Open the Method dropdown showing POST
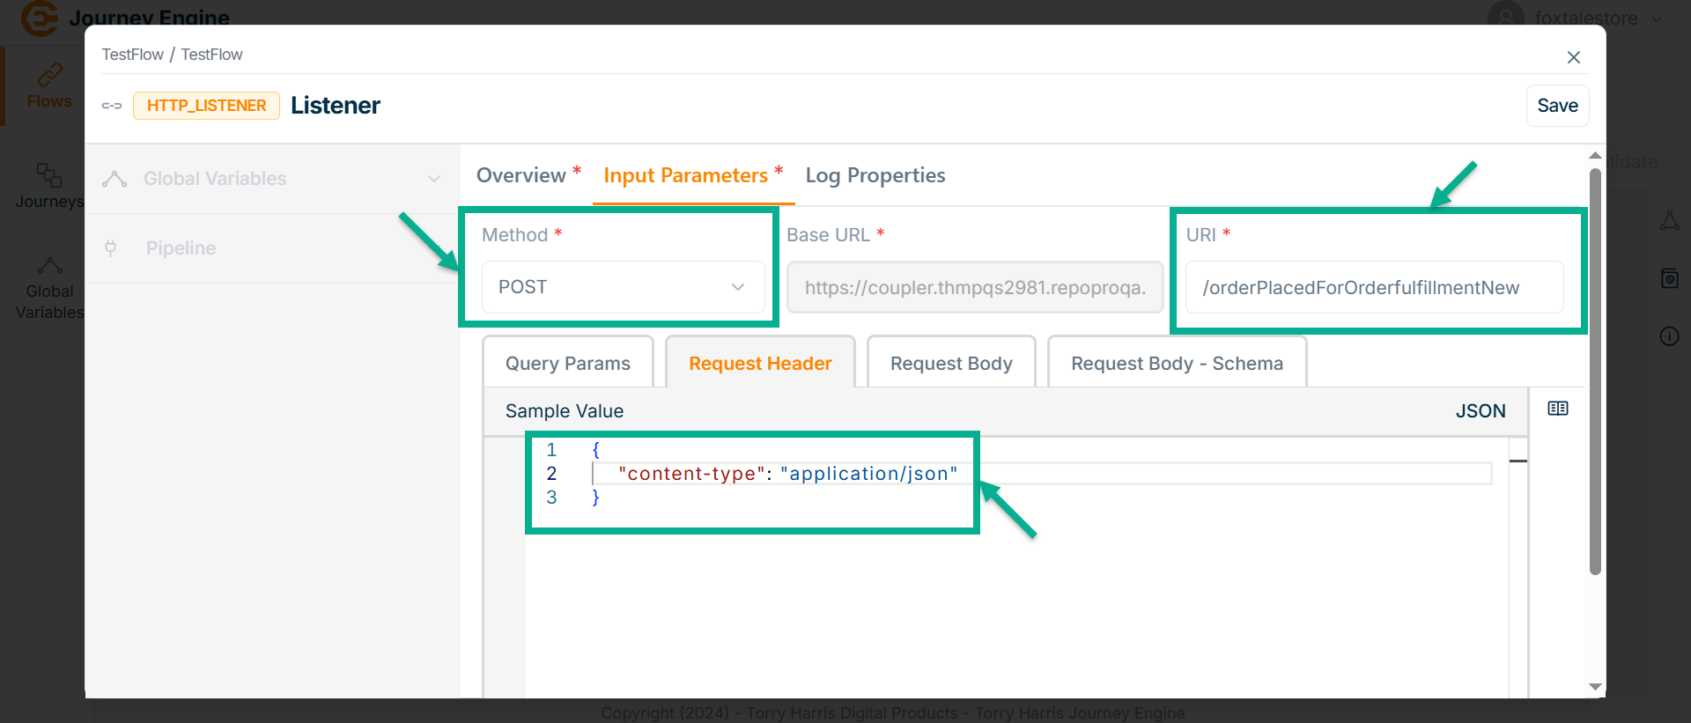The image size is (1691, 723). click(x=623, y=287)
